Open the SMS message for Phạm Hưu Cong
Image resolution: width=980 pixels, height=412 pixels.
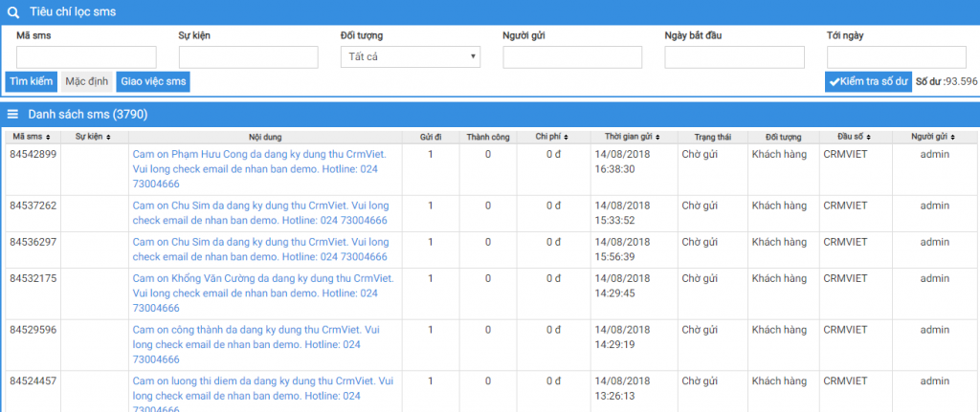point(259,169)
